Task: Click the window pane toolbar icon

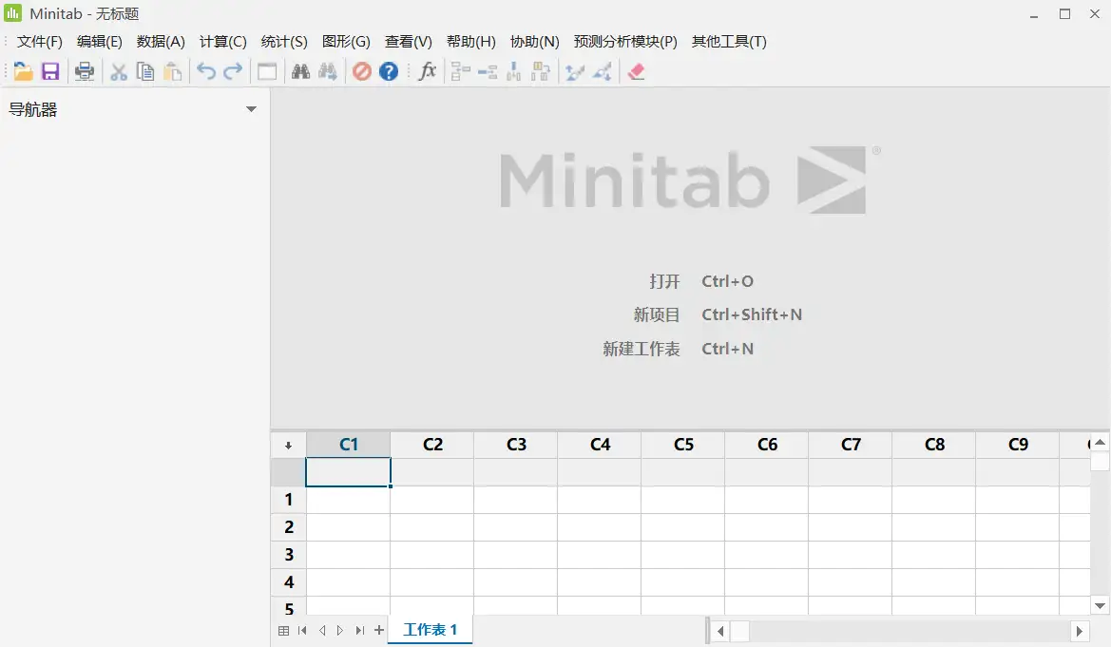Action: point(267,71)
